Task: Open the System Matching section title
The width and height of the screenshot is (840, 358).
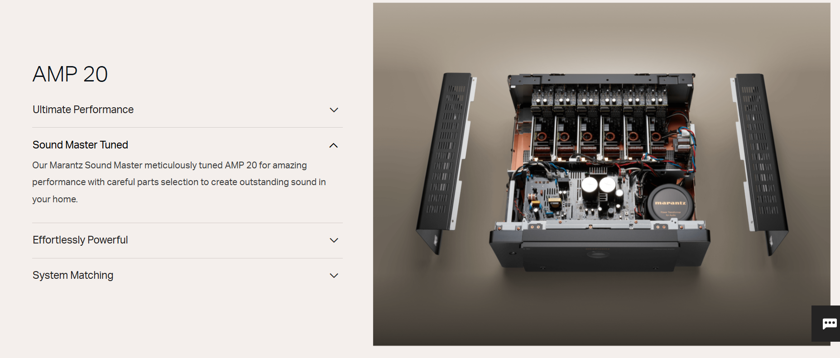Action: click(x=73, y=275)
